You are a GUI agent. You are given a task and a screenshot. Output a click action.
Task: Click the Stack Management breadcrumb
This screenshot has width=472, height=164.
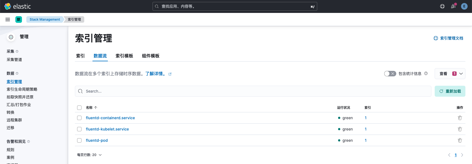(x=45, y=20)
